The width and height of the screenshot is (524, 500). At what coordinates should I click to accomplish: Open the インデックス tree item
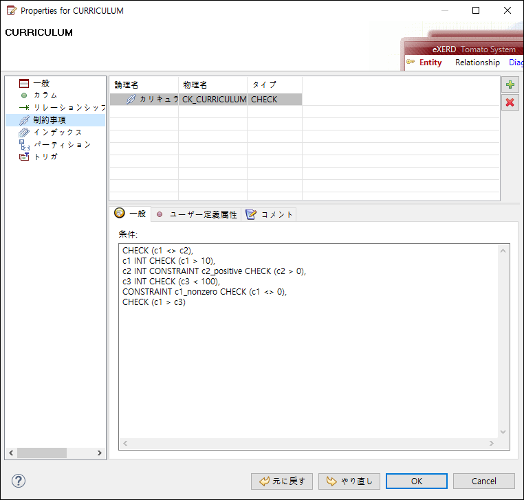[58, 132]
